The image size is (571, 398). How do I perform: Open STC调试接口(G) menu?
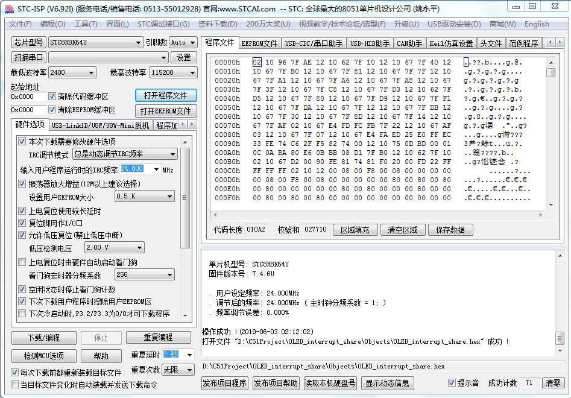click(163, 24)
